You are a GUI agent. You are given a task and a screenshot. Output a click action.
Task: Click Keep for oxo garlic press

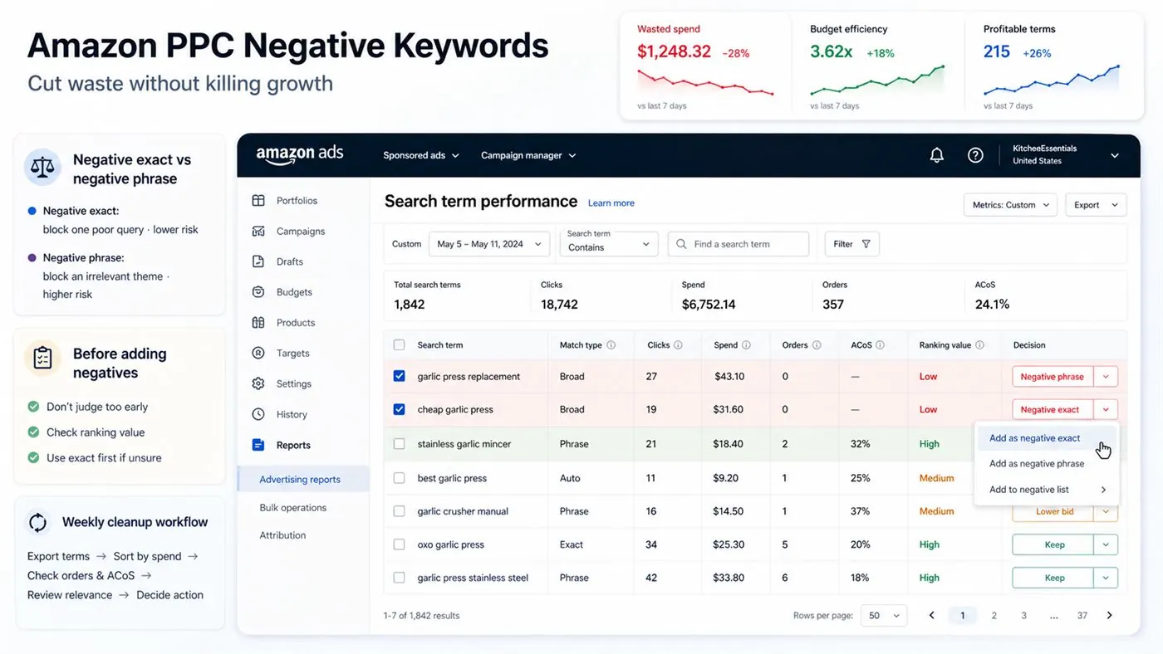(x=1053, y=544)
